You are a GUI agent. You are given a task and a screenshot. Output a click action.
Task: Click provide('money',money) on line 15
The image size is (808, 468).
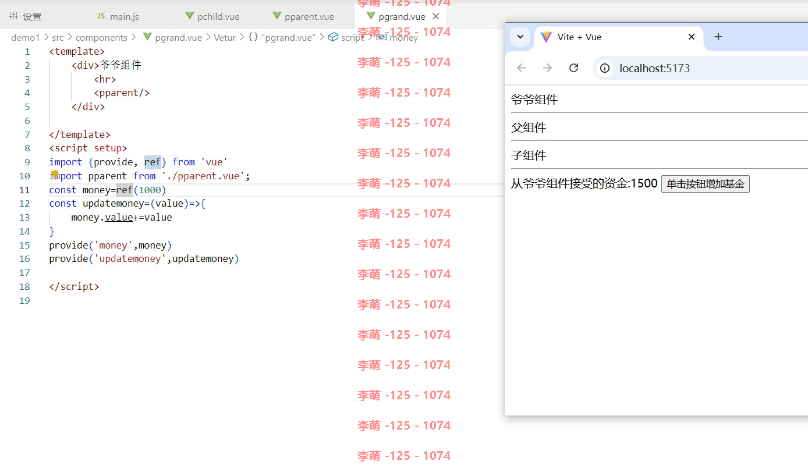pos(111,245)
